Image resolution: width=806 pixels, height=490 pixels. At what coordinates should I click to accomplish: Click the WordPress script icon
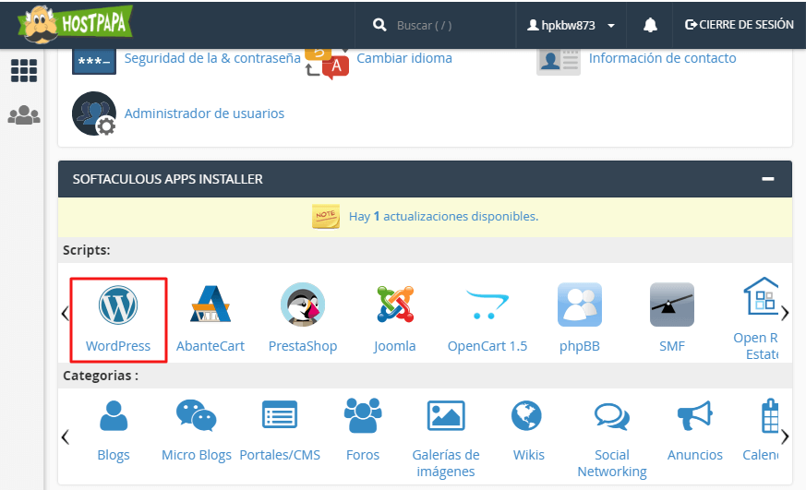pos(118,305)
